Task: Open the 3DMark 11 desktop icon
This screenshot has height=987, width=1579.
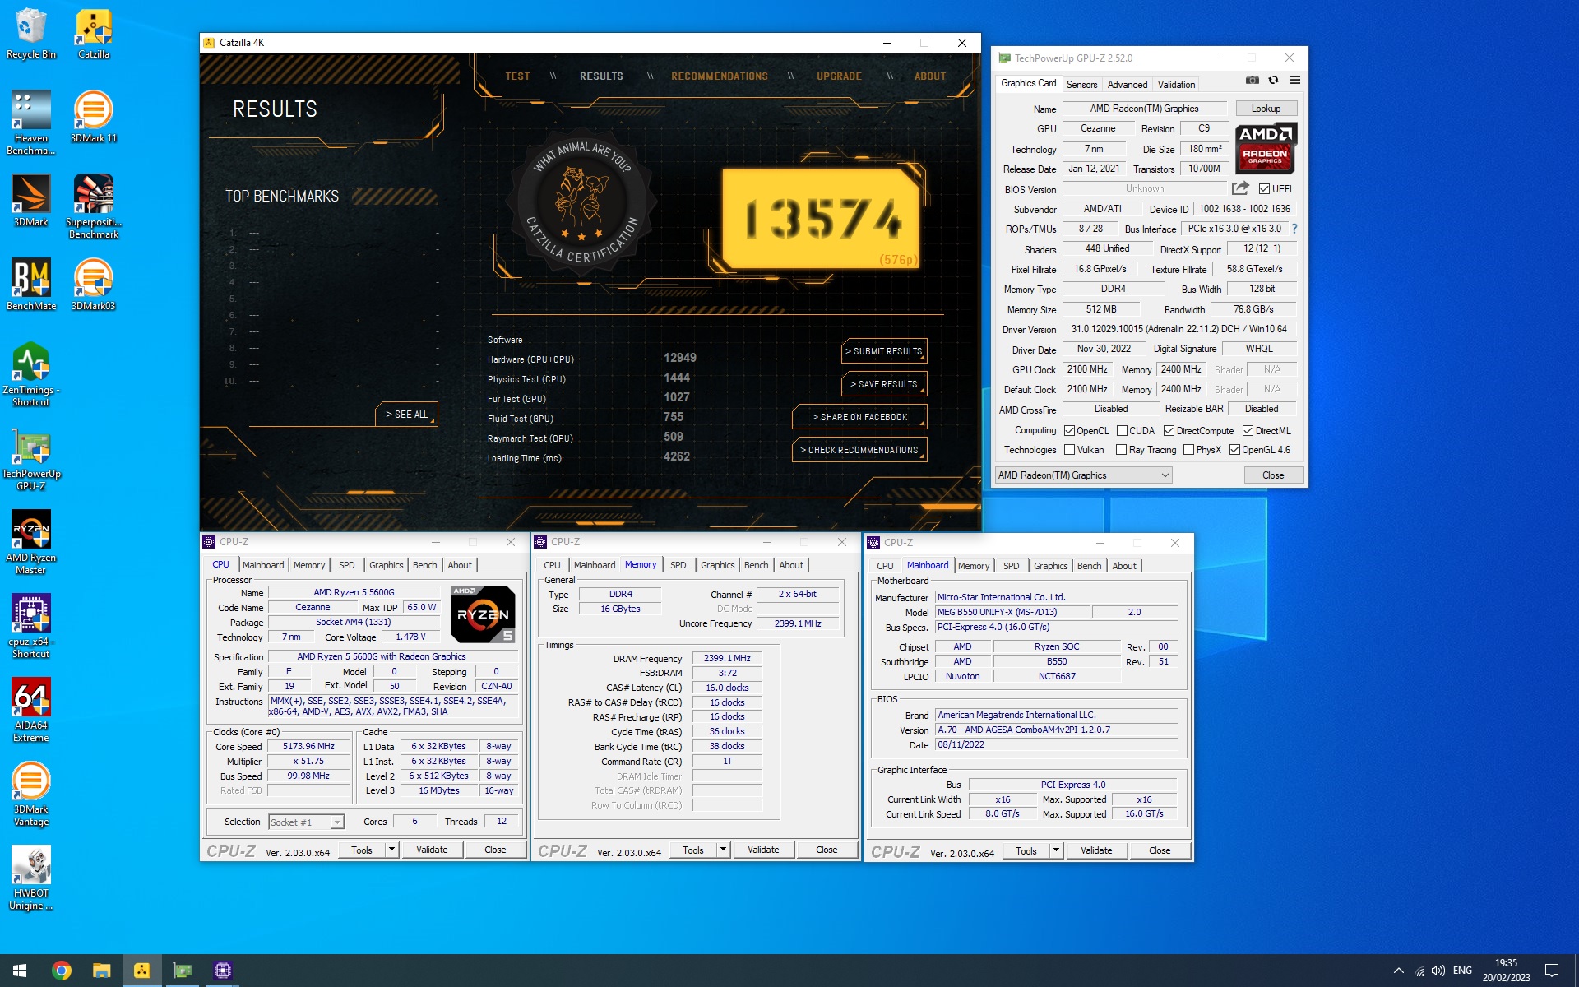Action: click(x=93, y=117)
